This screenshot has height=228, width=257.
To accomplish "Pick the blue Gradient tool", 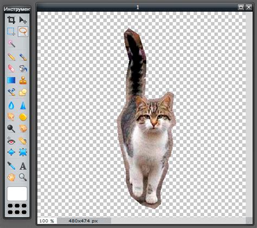I will (11, 80).
